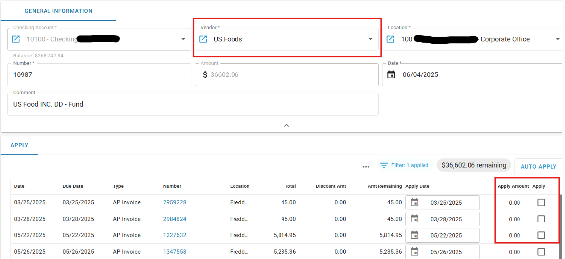Click the AUTO-APPLY button
The height and width of the screenshot is (259, 565).
click(x=539, y=167)
